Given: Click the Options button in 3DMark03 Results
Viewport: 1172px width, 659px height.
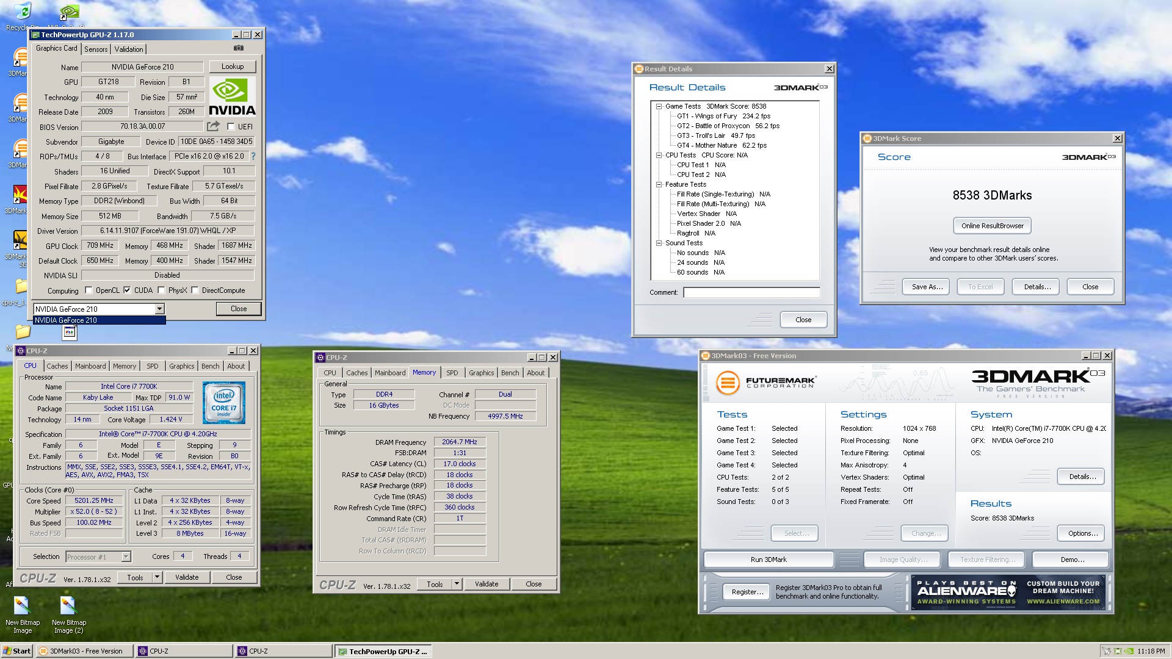Looking at the screenshot, I should coord(1082,533).
